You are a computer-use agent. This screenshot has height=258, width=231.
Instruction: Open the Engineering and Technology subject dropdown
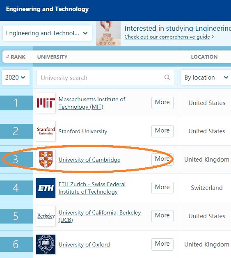pyautogui.click(x=47, y=33)
